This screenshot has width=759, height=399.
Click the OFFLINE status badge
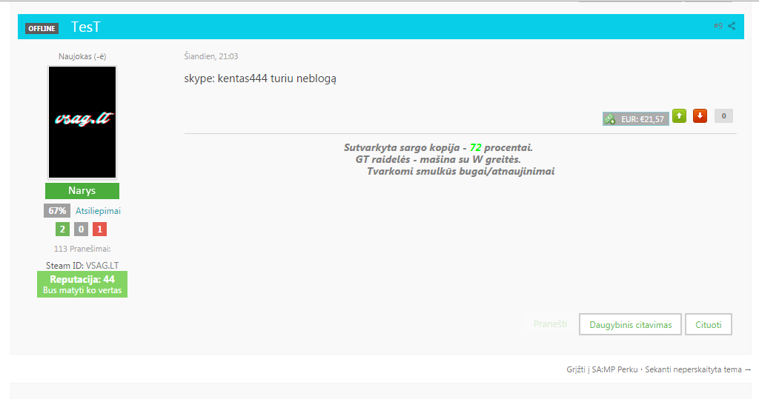42,29
